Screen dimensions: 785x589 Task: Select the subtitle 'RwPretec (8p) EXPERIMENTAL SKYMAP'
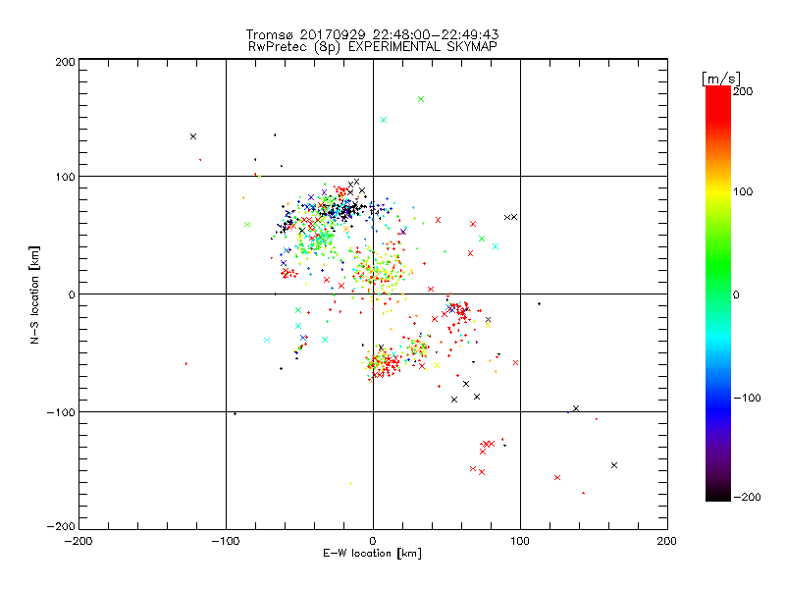point(373,47)
